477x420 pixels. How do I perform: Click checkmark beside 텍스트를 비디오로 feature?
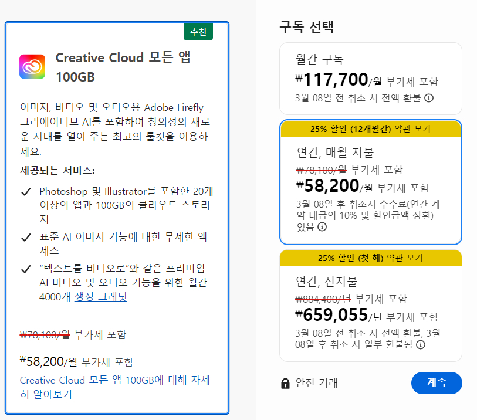click(26, 269)
